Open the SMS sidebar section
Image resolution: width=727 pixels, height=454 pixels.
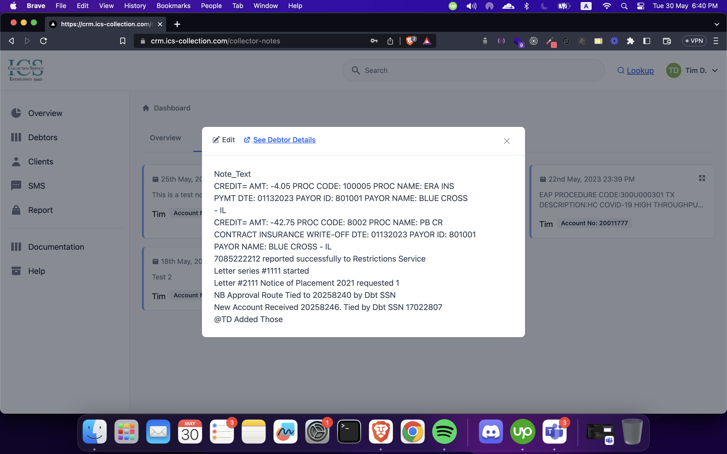(x=36, y=186)
